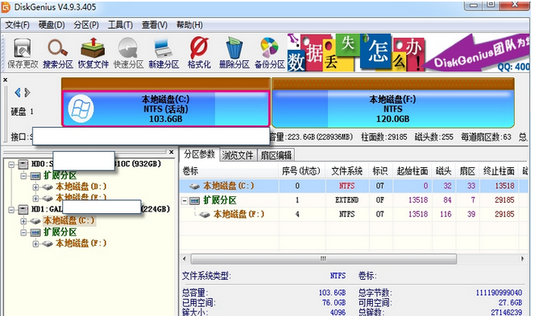Open the 帮助(H) menu

189,25
